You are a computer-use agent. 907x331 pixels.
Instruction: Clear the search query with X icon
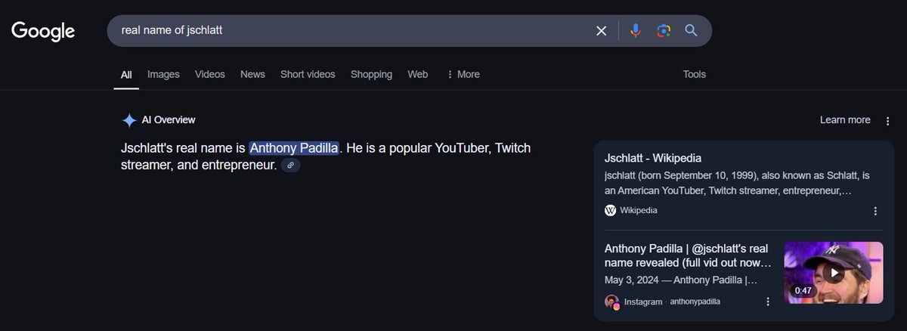[602, 31]
